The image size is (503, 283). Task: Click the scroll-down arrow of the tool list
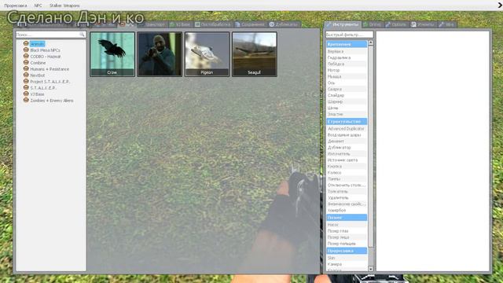click(x=371, y=269)
